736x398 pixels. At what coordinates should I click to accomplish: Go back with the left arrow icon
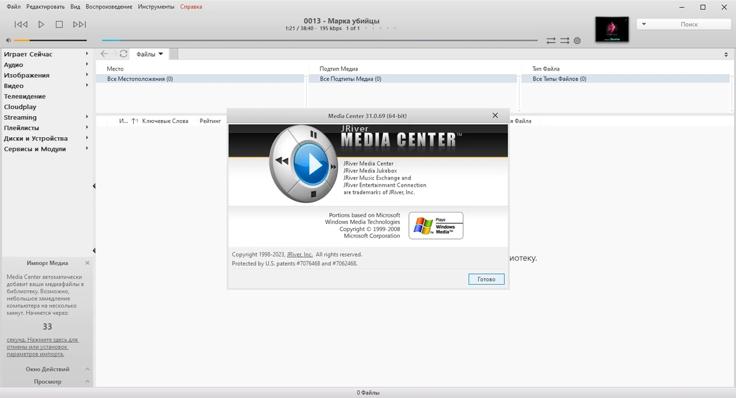click(104, 54)
